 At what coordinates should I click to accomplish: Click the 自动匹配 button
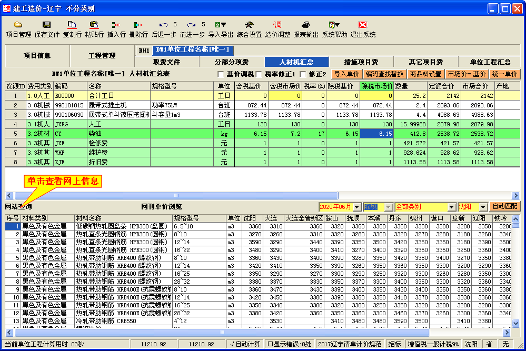504,206
